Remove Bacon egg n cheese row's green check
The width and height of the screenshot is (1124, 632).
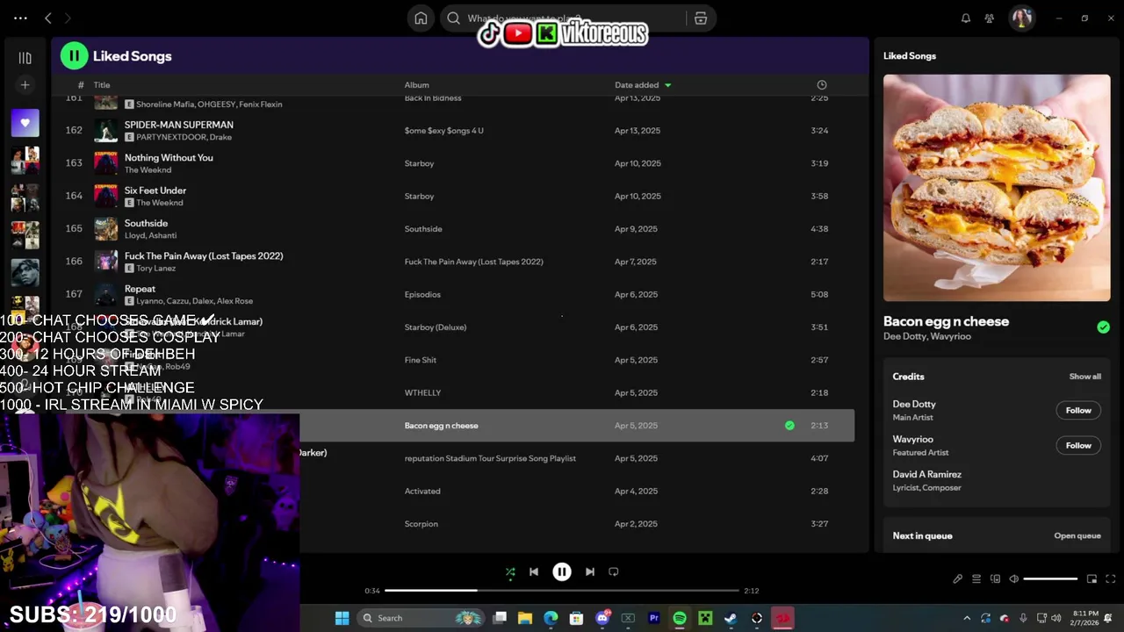(789, 426)
